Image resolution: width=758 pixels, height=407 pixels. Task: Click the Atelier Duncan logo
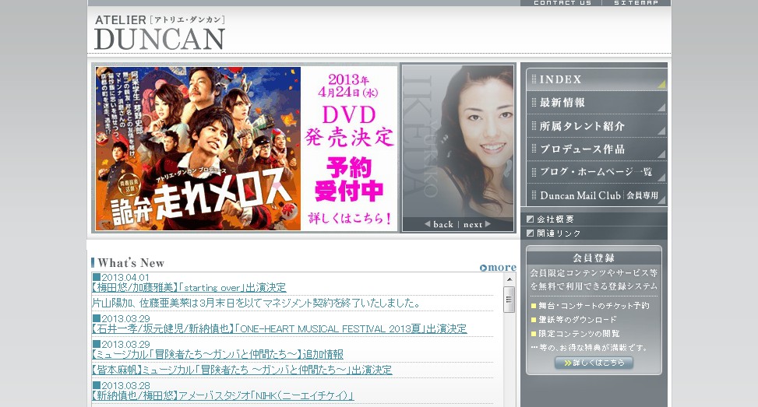coord(160,33)
